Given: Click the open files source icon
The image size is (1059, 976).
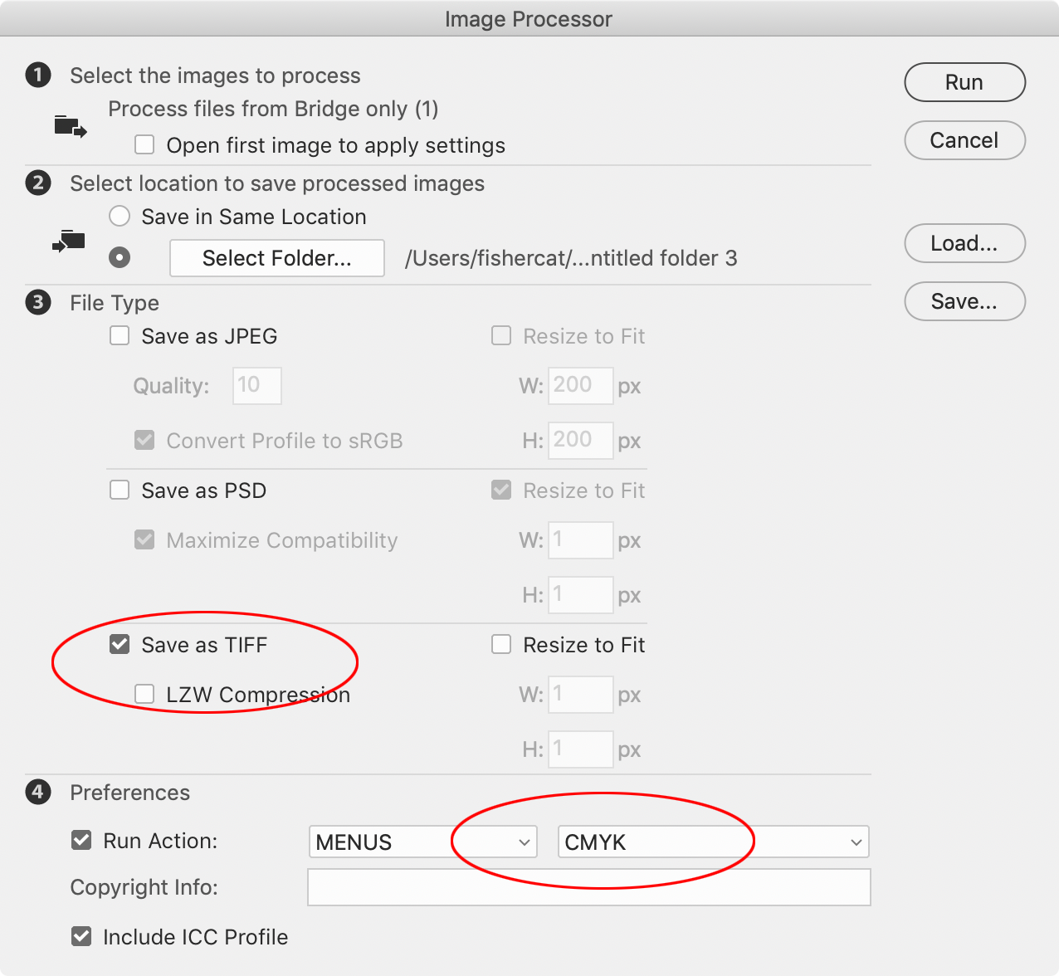Looking at the screenshot, I should (x=70, y=126).
